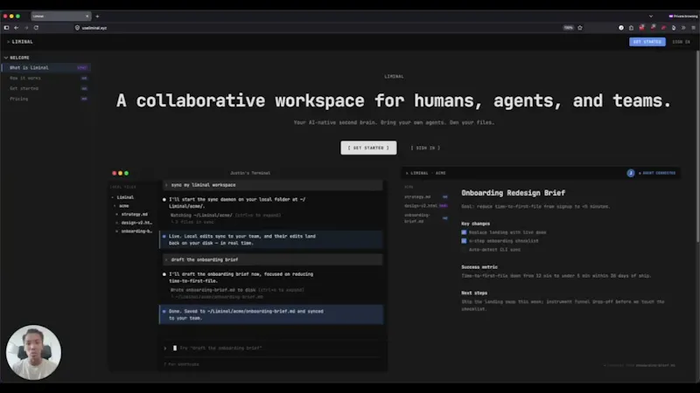Click the user avatar in Liminal Acme panel

point(630,173)
